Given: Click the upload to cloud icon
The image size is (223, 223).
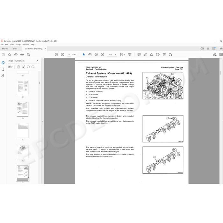Looking at the screenshot, I should click(x=16, y=54).
